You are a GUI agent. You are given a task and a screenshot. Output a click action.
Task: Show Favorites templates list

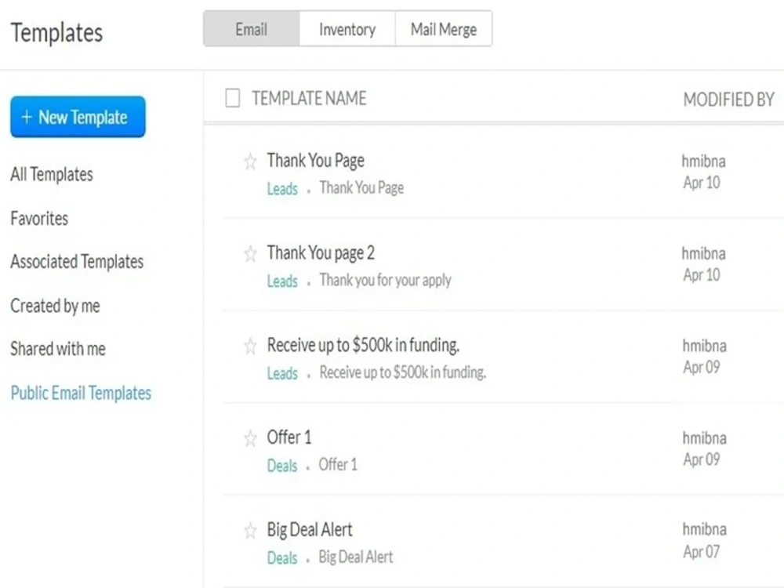(x=39, y=219)
